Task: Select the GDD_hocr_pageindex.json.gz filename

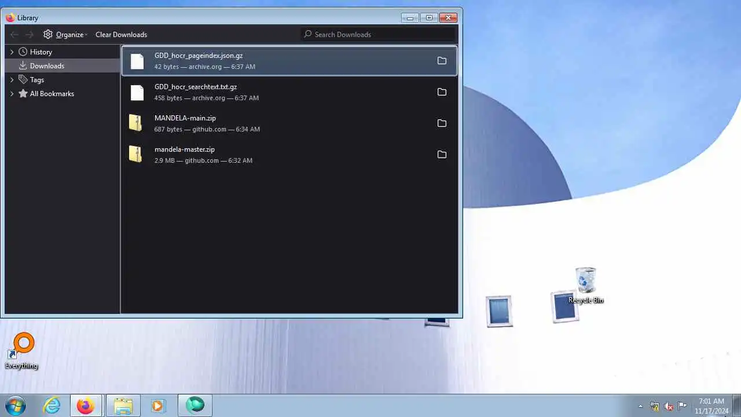Action: point(199,56)
